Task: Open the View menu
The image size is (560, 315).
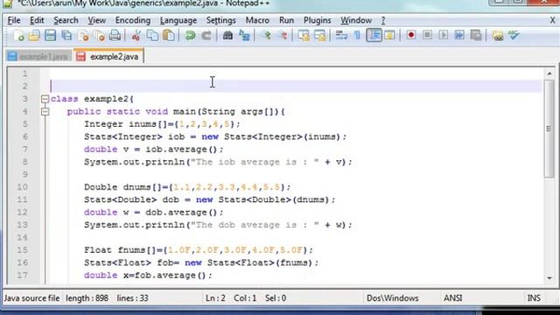Action: click(97, 20)
